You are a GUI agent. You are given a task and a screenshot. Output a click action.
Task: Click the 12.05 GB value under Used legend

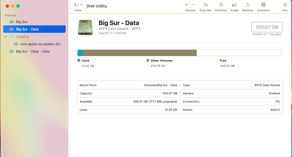point(88,66)
